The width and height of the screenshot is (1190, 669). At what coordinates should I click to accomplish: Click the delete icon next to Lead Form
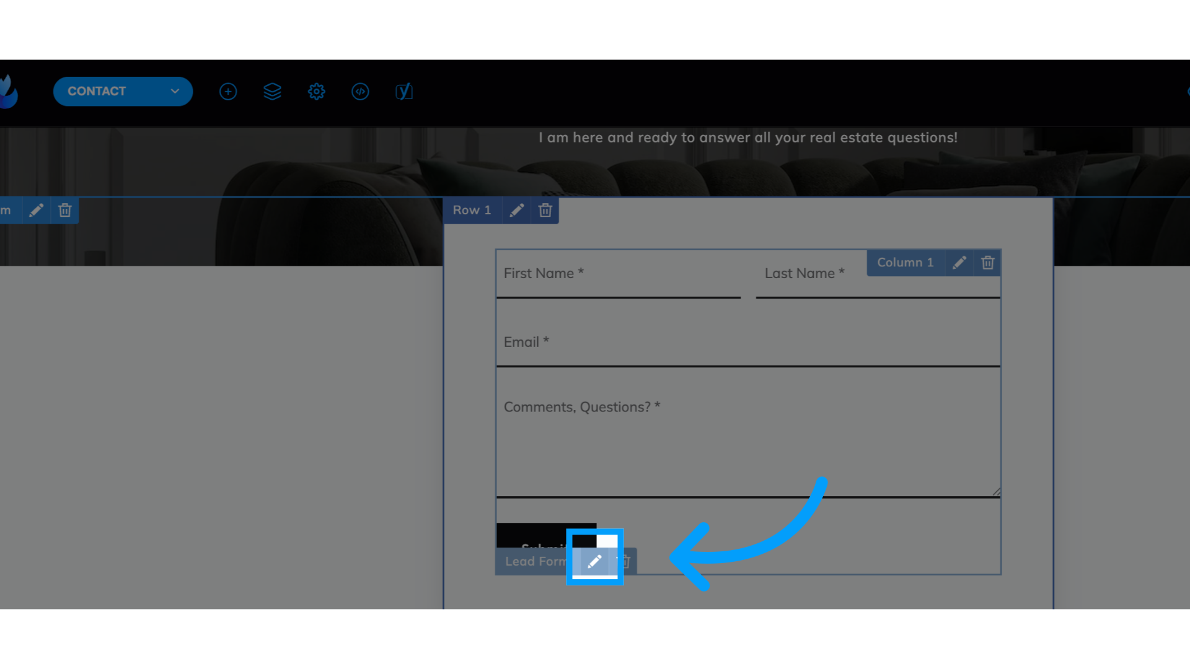[624, 561]
